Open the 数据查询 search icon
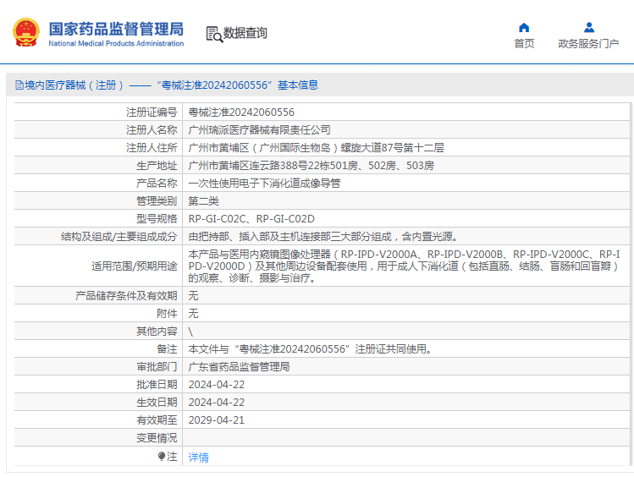 point(214,35)
